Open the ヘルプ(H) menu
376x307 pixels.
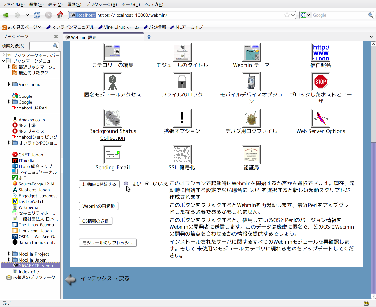pyautogui.click(x=154, y=4)
